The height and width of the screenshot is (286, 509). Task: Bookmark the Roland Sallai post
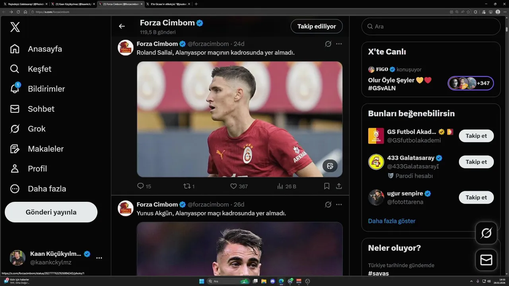[x=326, y=186]
